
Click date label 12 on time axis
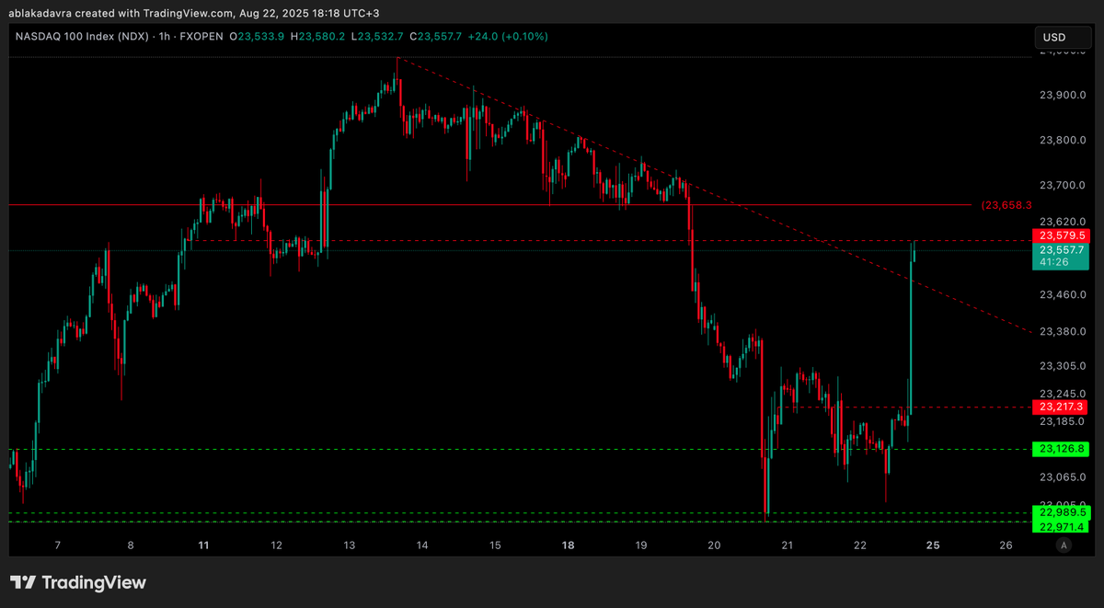tap(277, 545)
